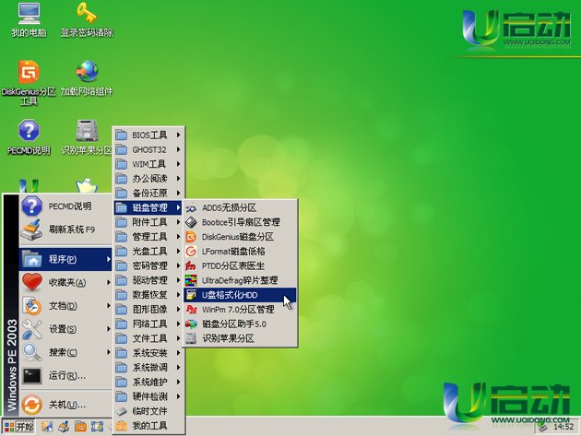Viewport: 581px width, 436px height.
Task: Open 设置(S) in start menu
Action: 65,329
